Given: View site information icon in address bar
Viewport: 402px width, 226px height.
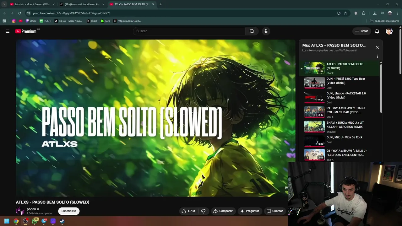Looking at the screenshot, I should [x=29, y=13].
